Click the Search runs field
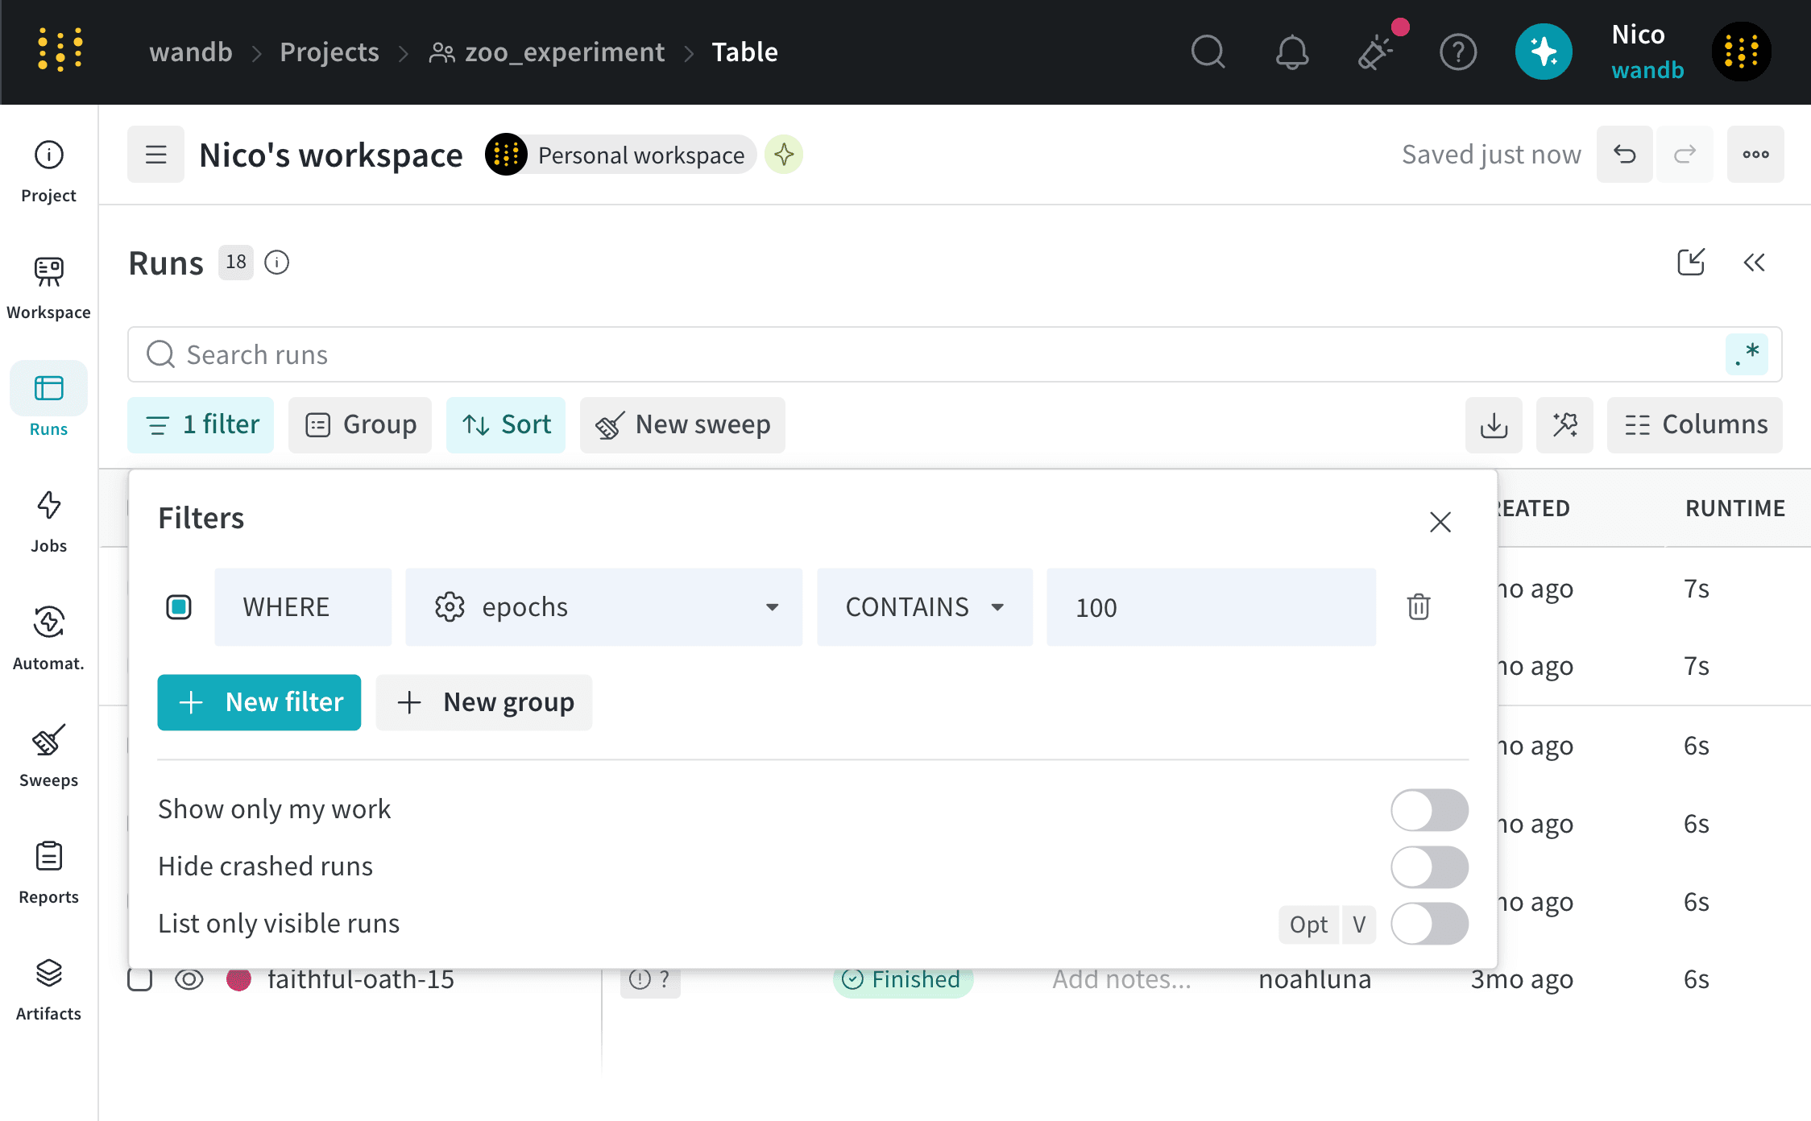1811x1121 pixels. [955, 354]
